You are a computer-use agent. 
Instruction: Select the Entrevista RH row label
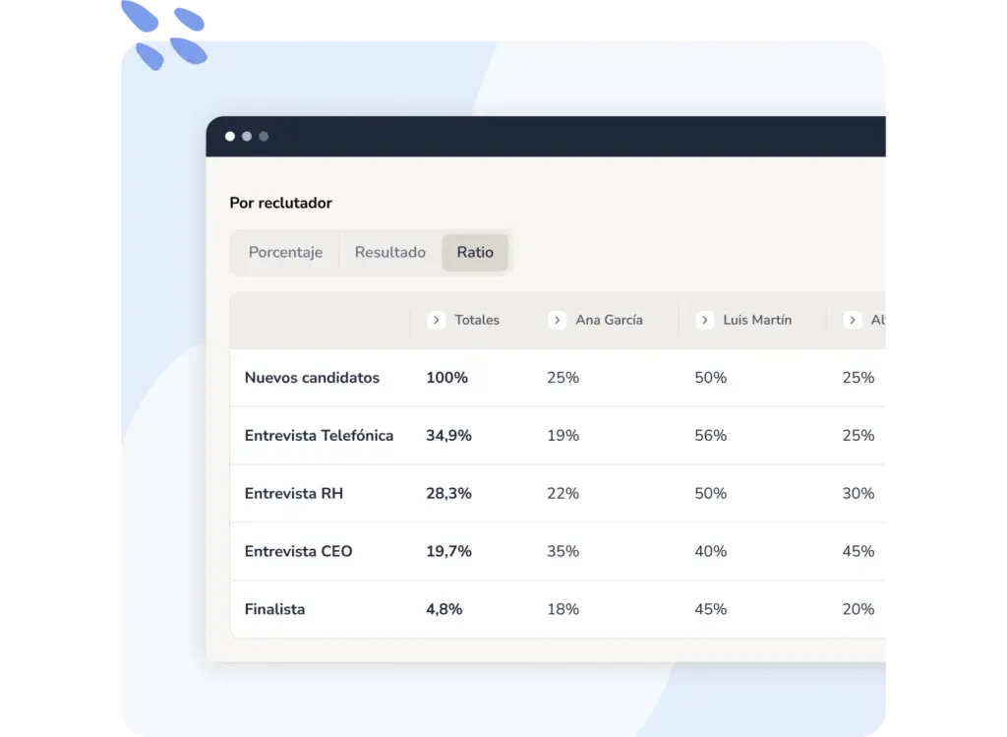tap(293, 494)
